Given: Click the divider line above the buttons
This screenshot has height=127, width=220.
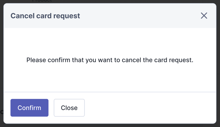Looking at the screenshot, I should pos(110,92).
